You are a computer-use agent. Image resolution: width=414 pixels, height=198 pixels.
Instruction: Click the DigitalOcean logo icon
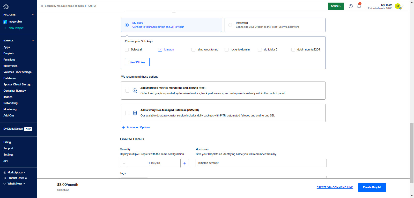pyautogui.click(x=6, y=7)
